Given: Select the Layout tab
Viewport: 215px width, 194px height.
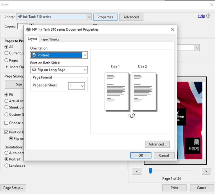Looking at the screenshot, I should tap(32, 39).
